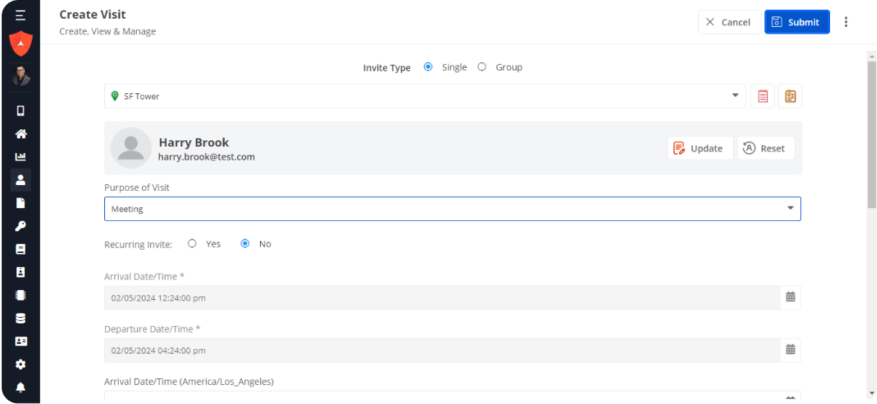Open the notifications bell in sidebar
This screenshot has width=877, height=404.
(x=21, y=387)
